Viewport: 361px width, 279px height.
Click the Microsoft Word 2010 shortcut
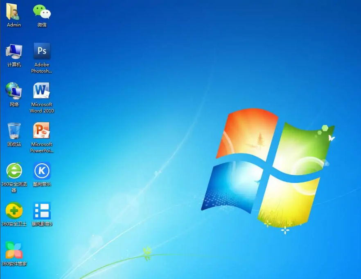click(x=42, y=91)
